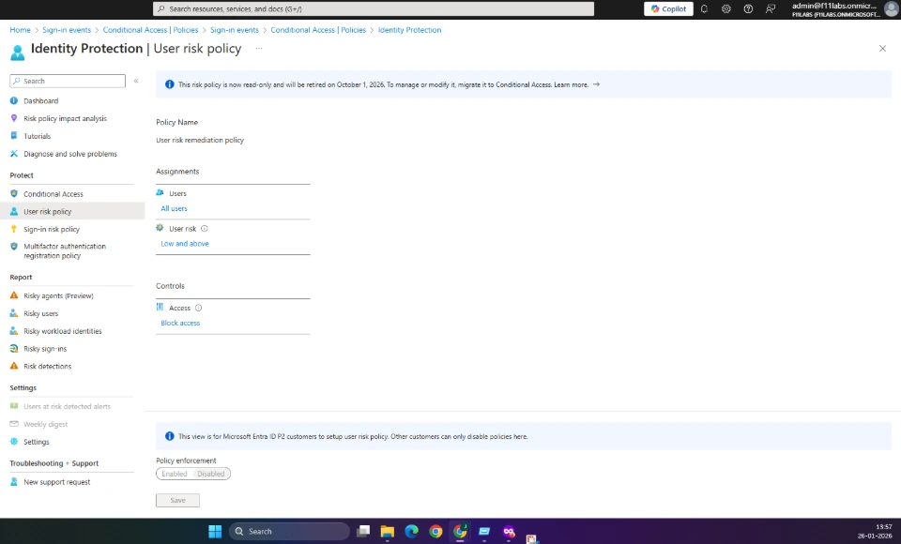Viewport: 901px width, 544px height.
Task: Set policy enforcement to Disabled
Action: (x=211, y=474)
